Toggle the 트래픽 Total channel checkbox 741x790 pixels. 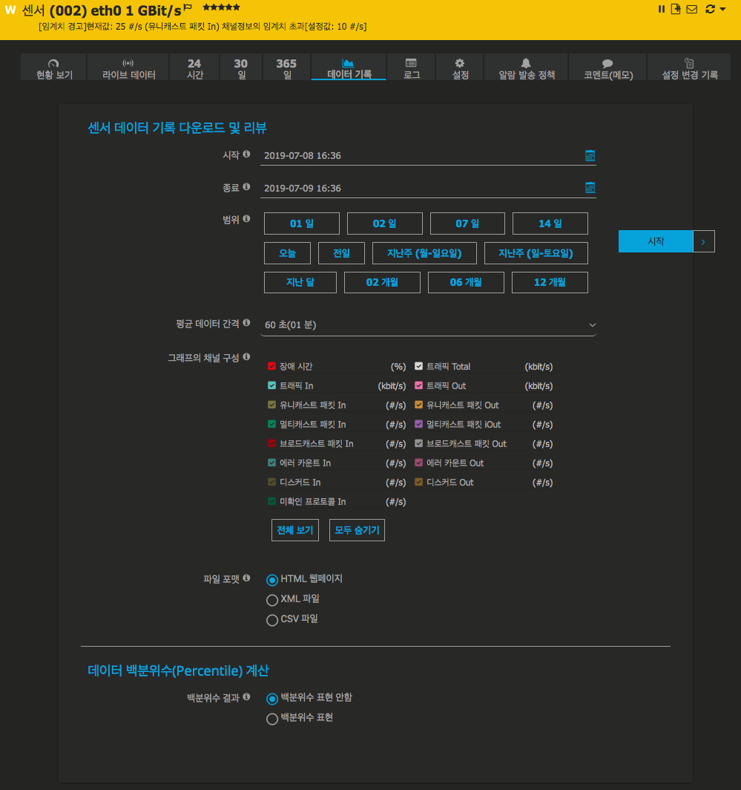click(x=418, y=366)
